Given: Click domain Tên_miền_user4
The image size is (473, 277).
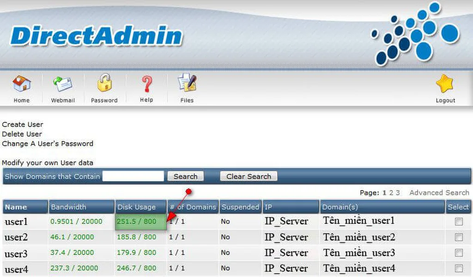Looking at the screenshot, I should point(359,268).
